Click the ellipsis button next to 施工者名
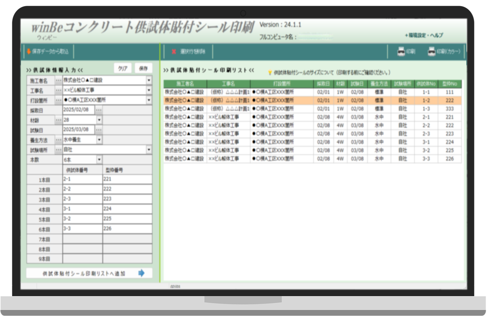495x319 pixels. click(x=58, y=80)
